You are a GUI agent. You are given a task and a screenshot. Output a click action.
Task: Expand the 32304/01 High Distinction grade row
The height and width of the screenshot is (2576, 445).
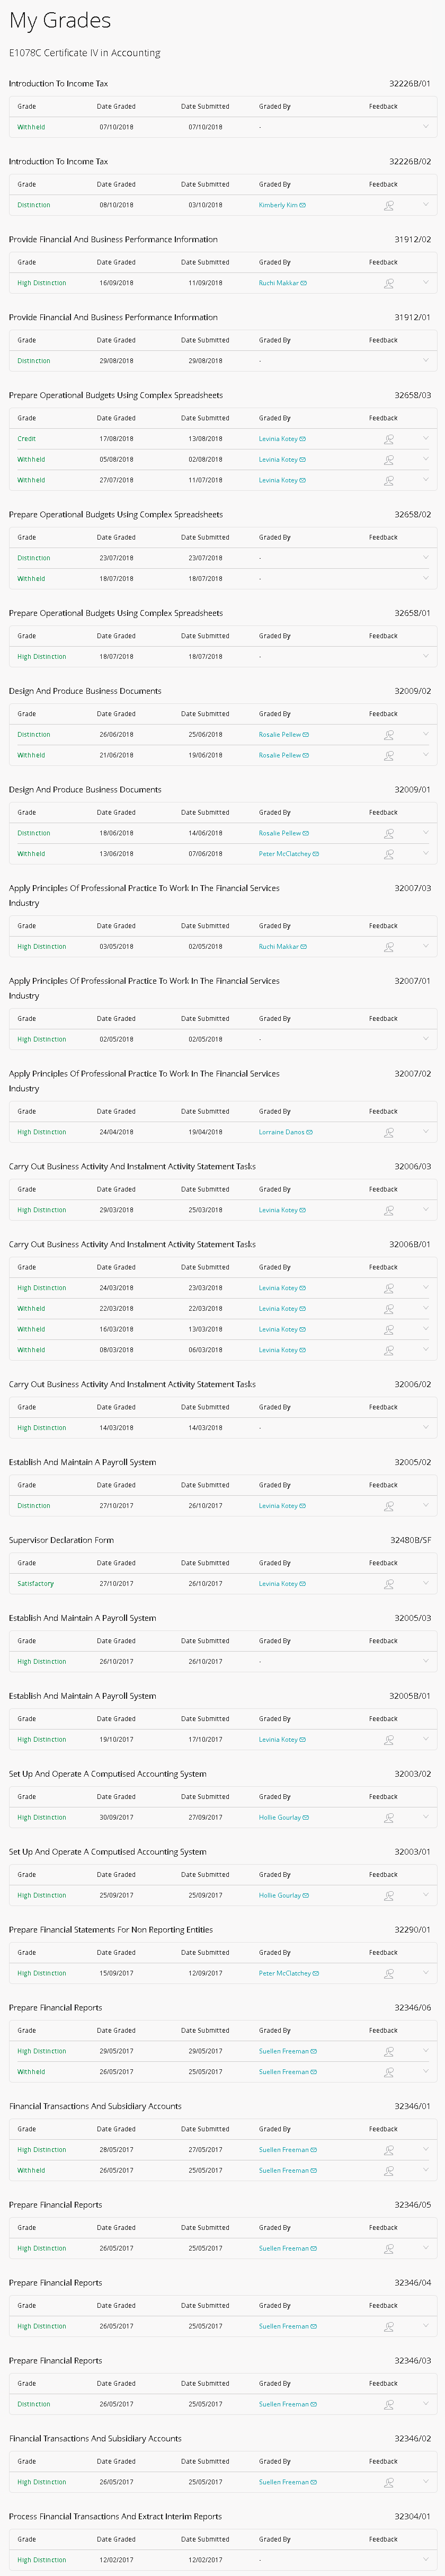click(426, 2560)
